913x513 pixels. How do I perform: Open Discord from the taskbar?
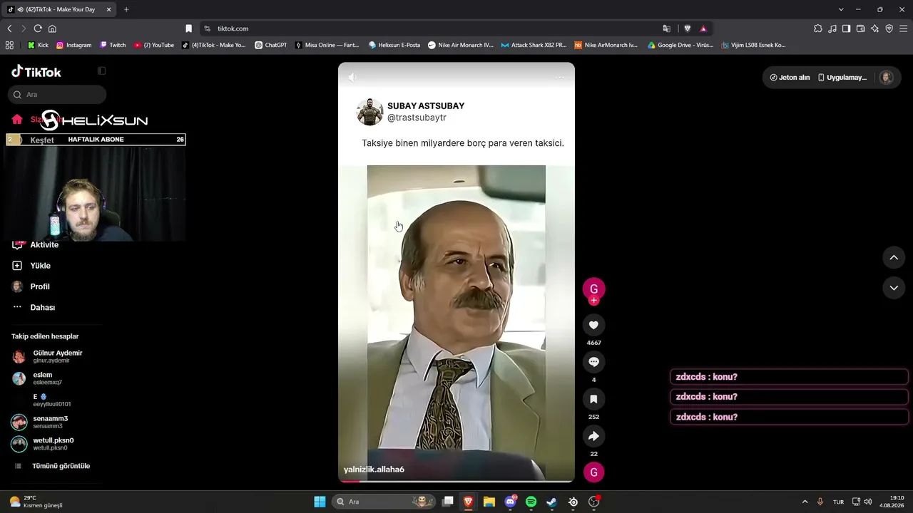pos(510,502)
